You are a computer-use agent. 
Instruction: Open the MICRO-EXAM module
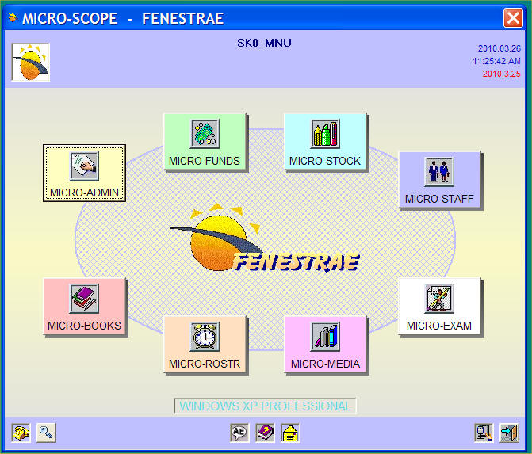click(439, 306)
